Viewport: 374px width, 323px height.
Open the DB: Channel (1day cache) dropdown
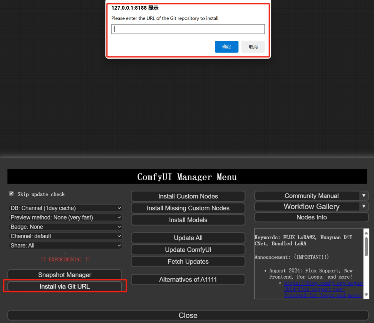65,208
